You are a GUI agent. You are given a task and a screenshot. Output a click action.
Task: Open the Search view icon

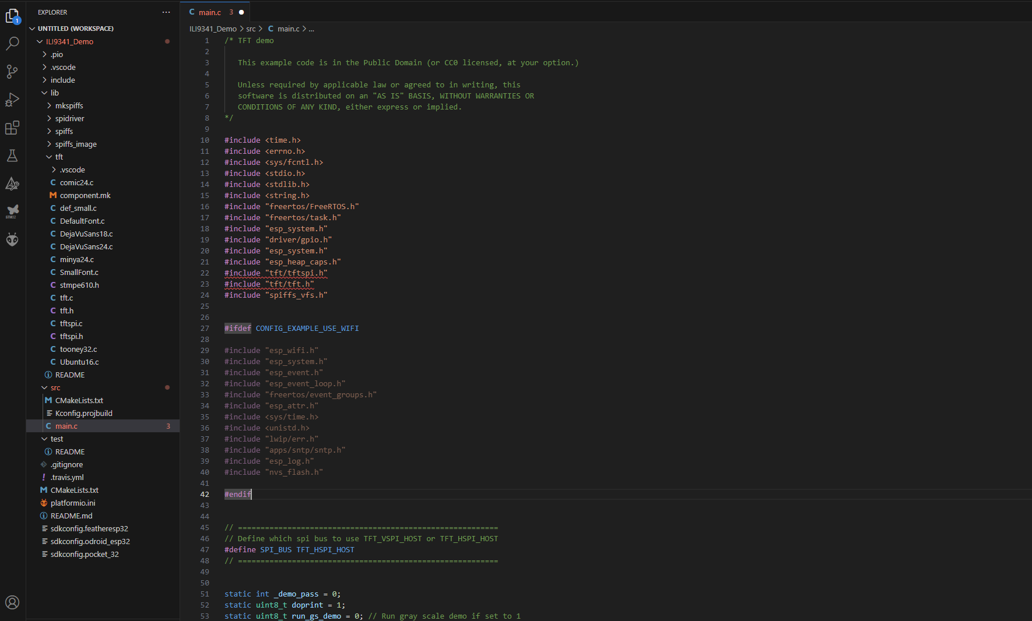12,44
